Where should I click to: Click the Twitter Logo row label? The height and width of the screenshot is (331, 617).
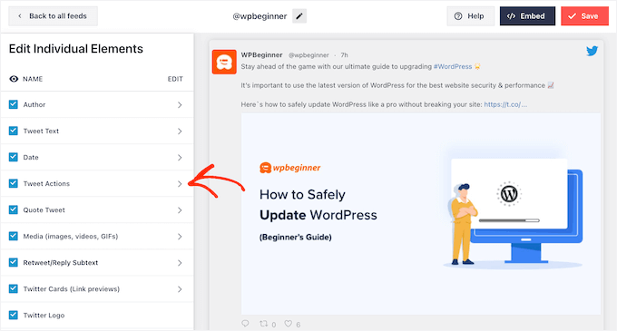coord(44,316)
